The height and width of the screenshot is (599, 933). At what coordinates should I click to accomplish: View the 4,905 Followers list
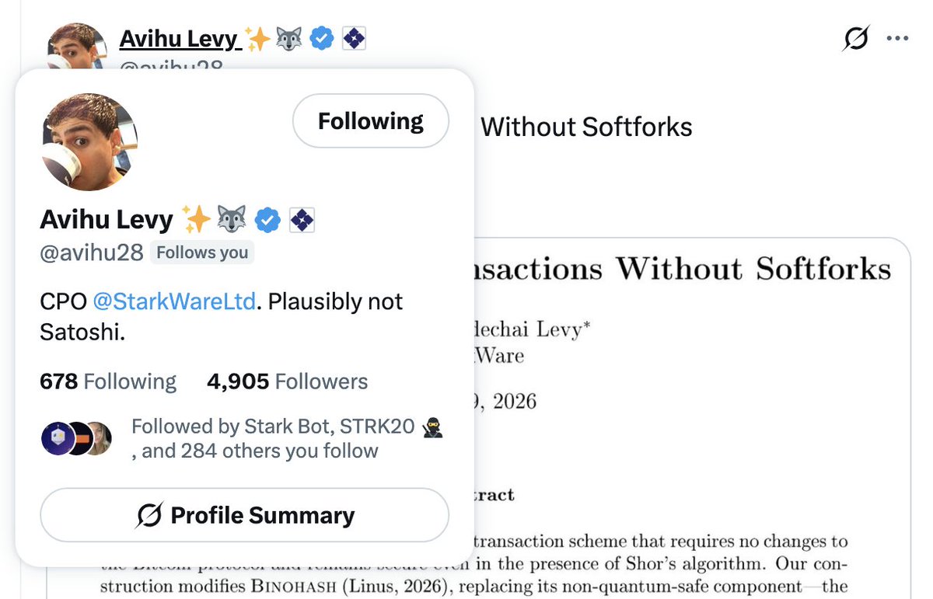click(x=287, y=381)
